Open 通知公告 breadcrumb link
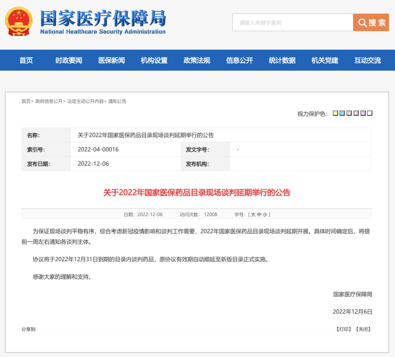 117,101
